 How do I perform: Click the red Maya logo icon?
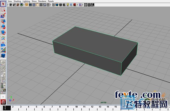[x=3, y=102]
